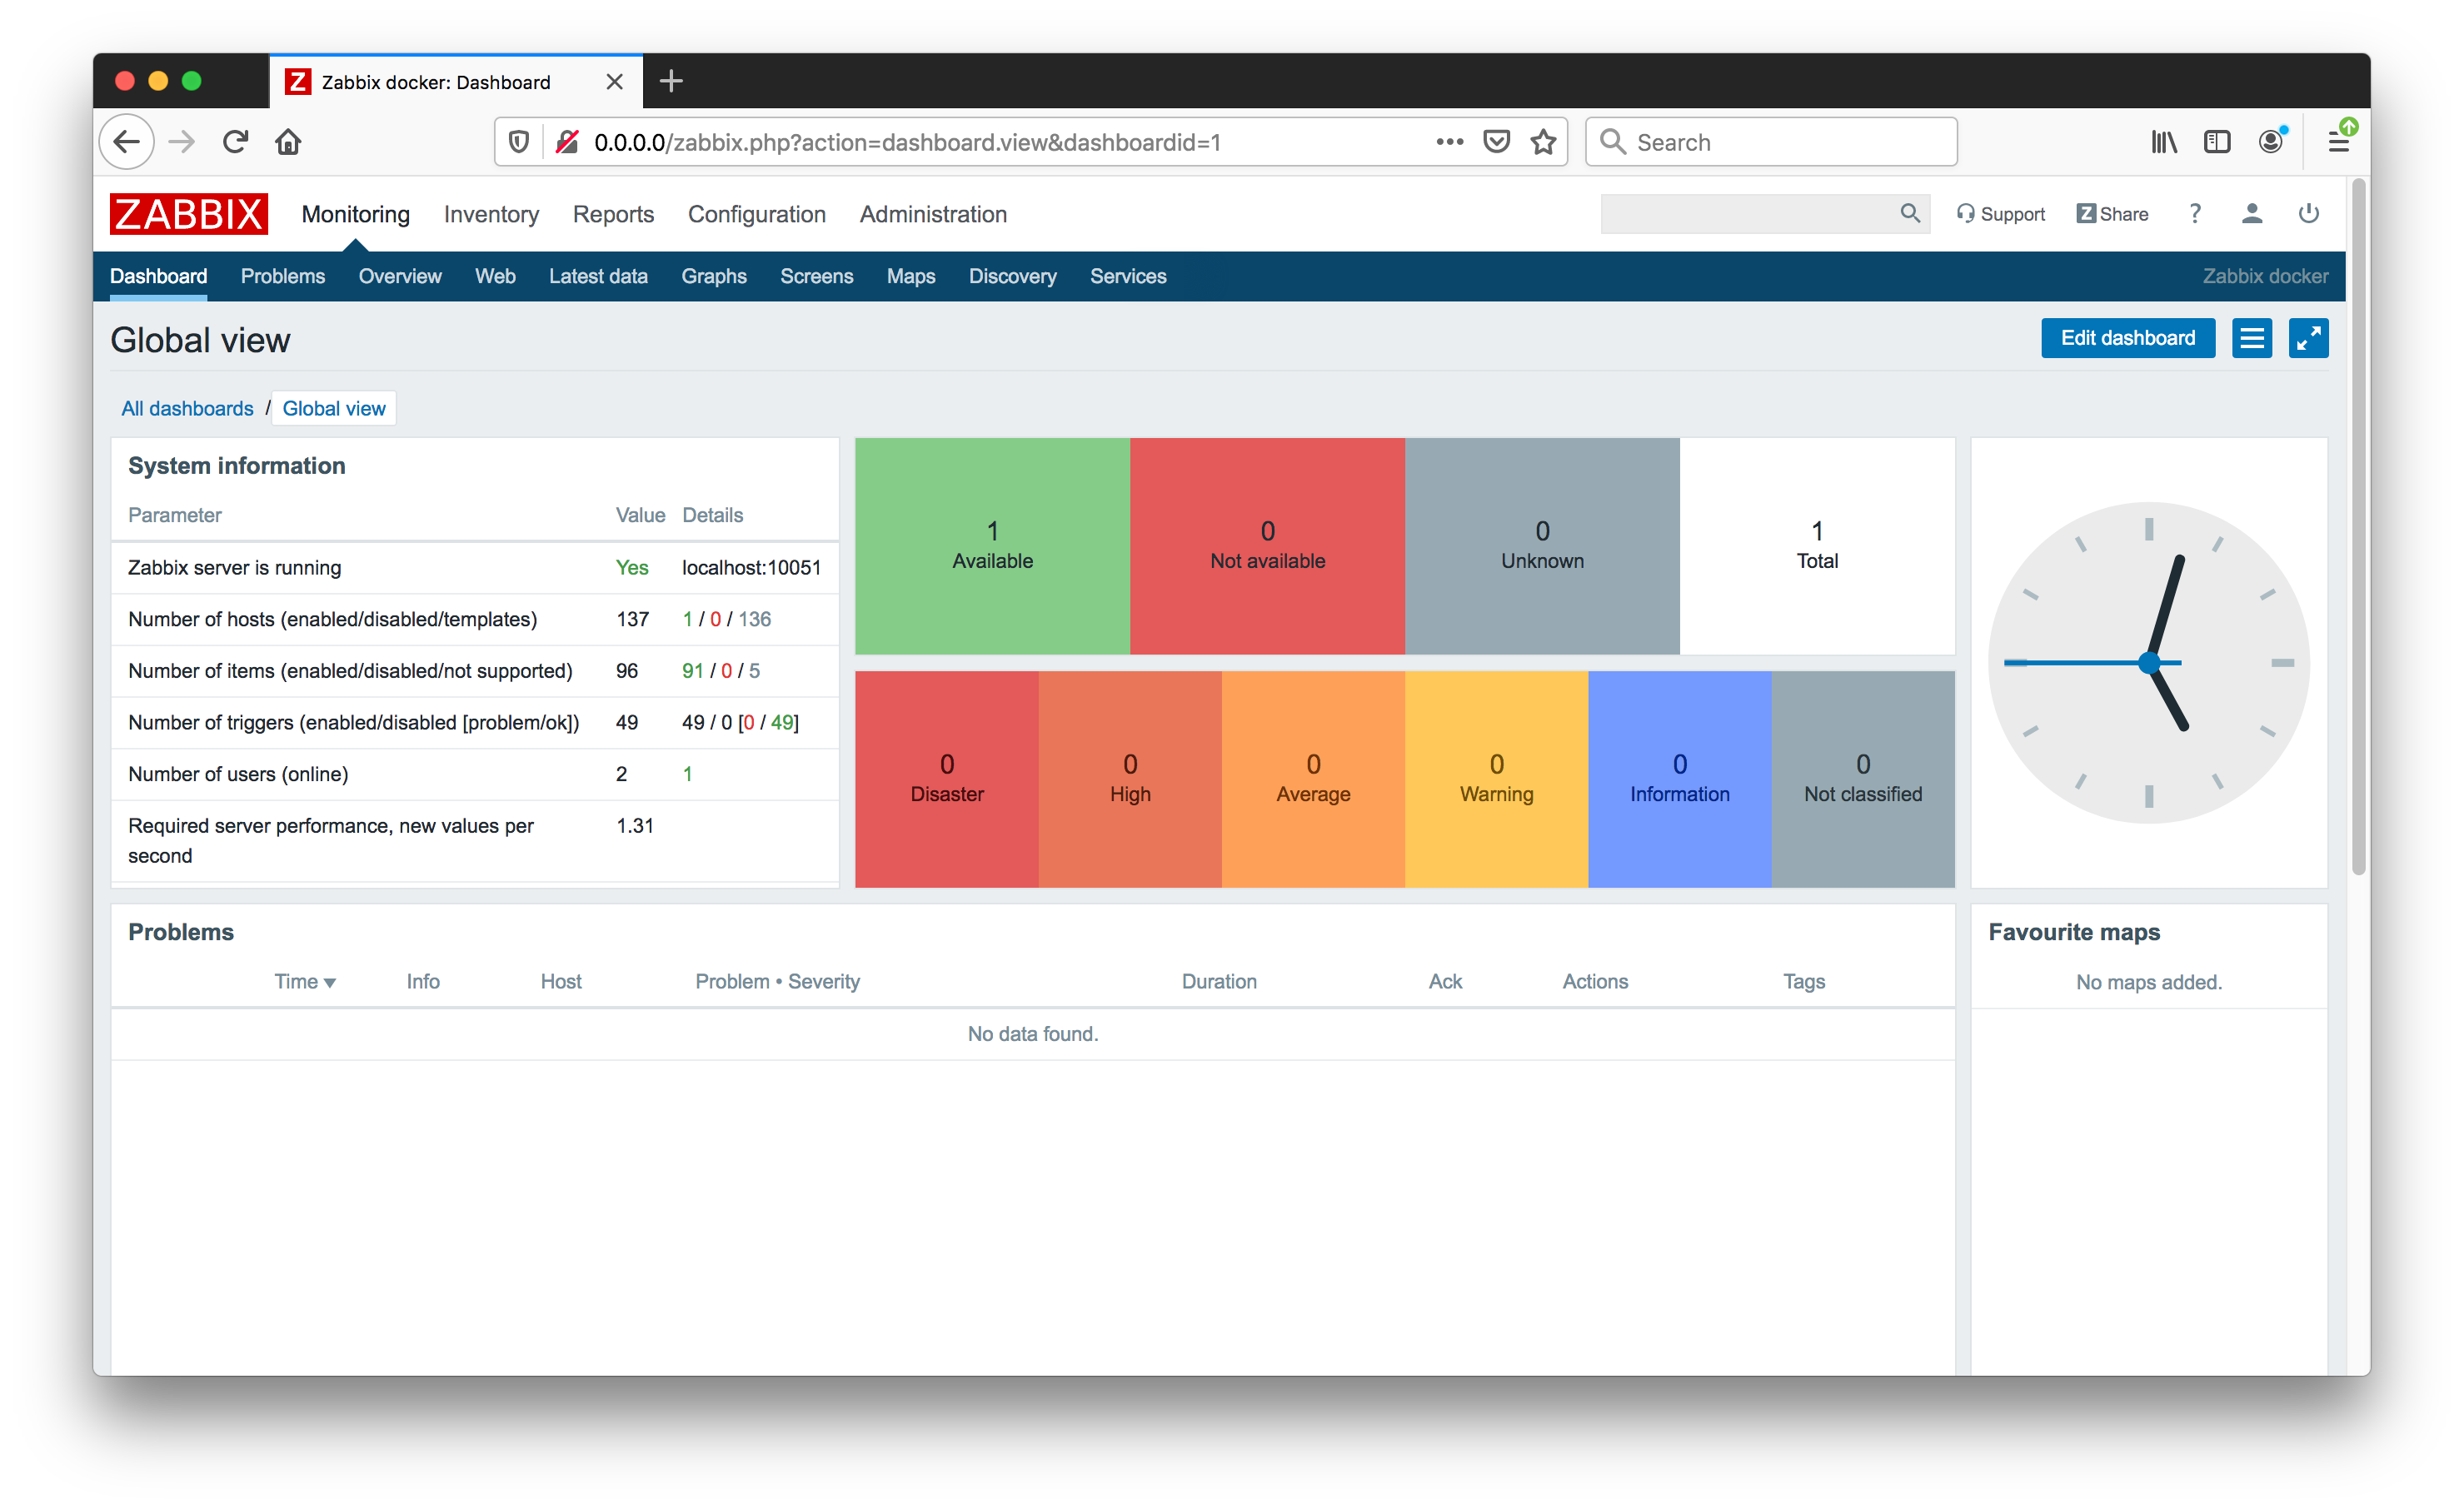Viewport: 2464px width, 1509px height.
Task: Click the browser forward arrow
Action: click(182, 142)
